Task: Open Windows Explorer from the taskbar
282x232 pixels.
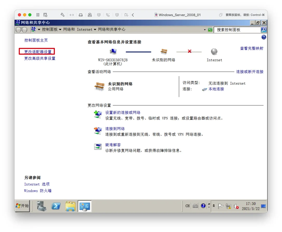Action: (70, 206)
